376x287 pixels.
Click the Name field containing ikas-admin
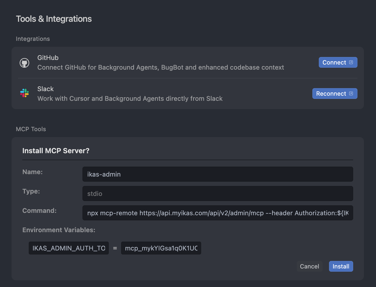click(218, 174)
